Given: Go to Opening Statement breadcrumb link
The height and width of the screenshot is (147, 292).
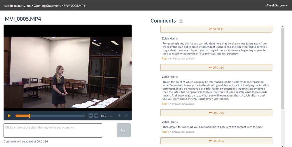Looking at the screenshot, I should (x=47, y=6).
